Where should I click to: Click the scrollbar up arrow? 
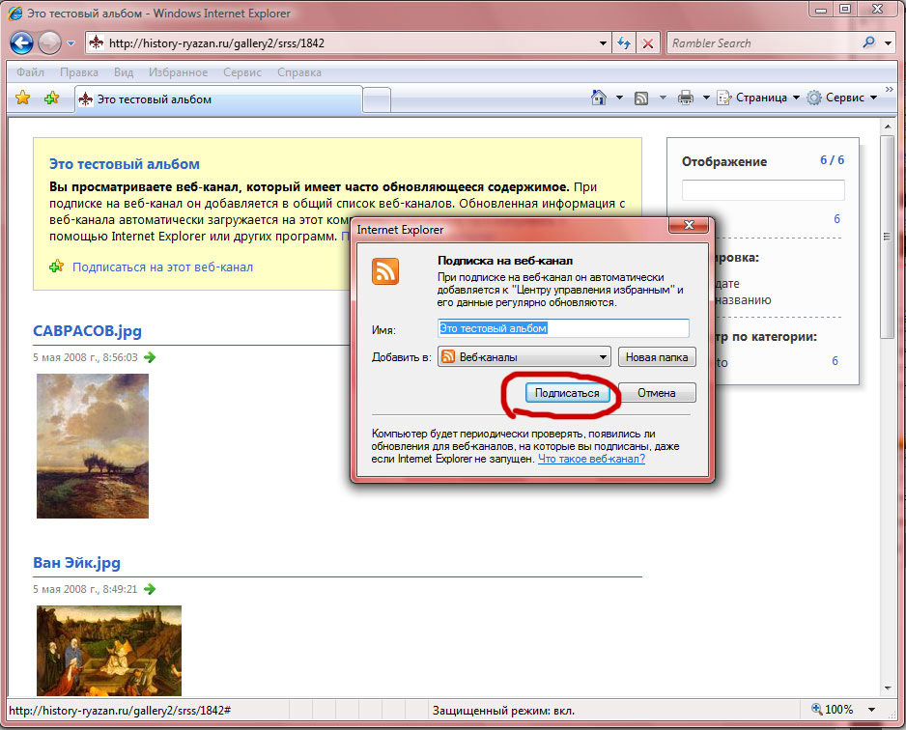tap(887, 126)
